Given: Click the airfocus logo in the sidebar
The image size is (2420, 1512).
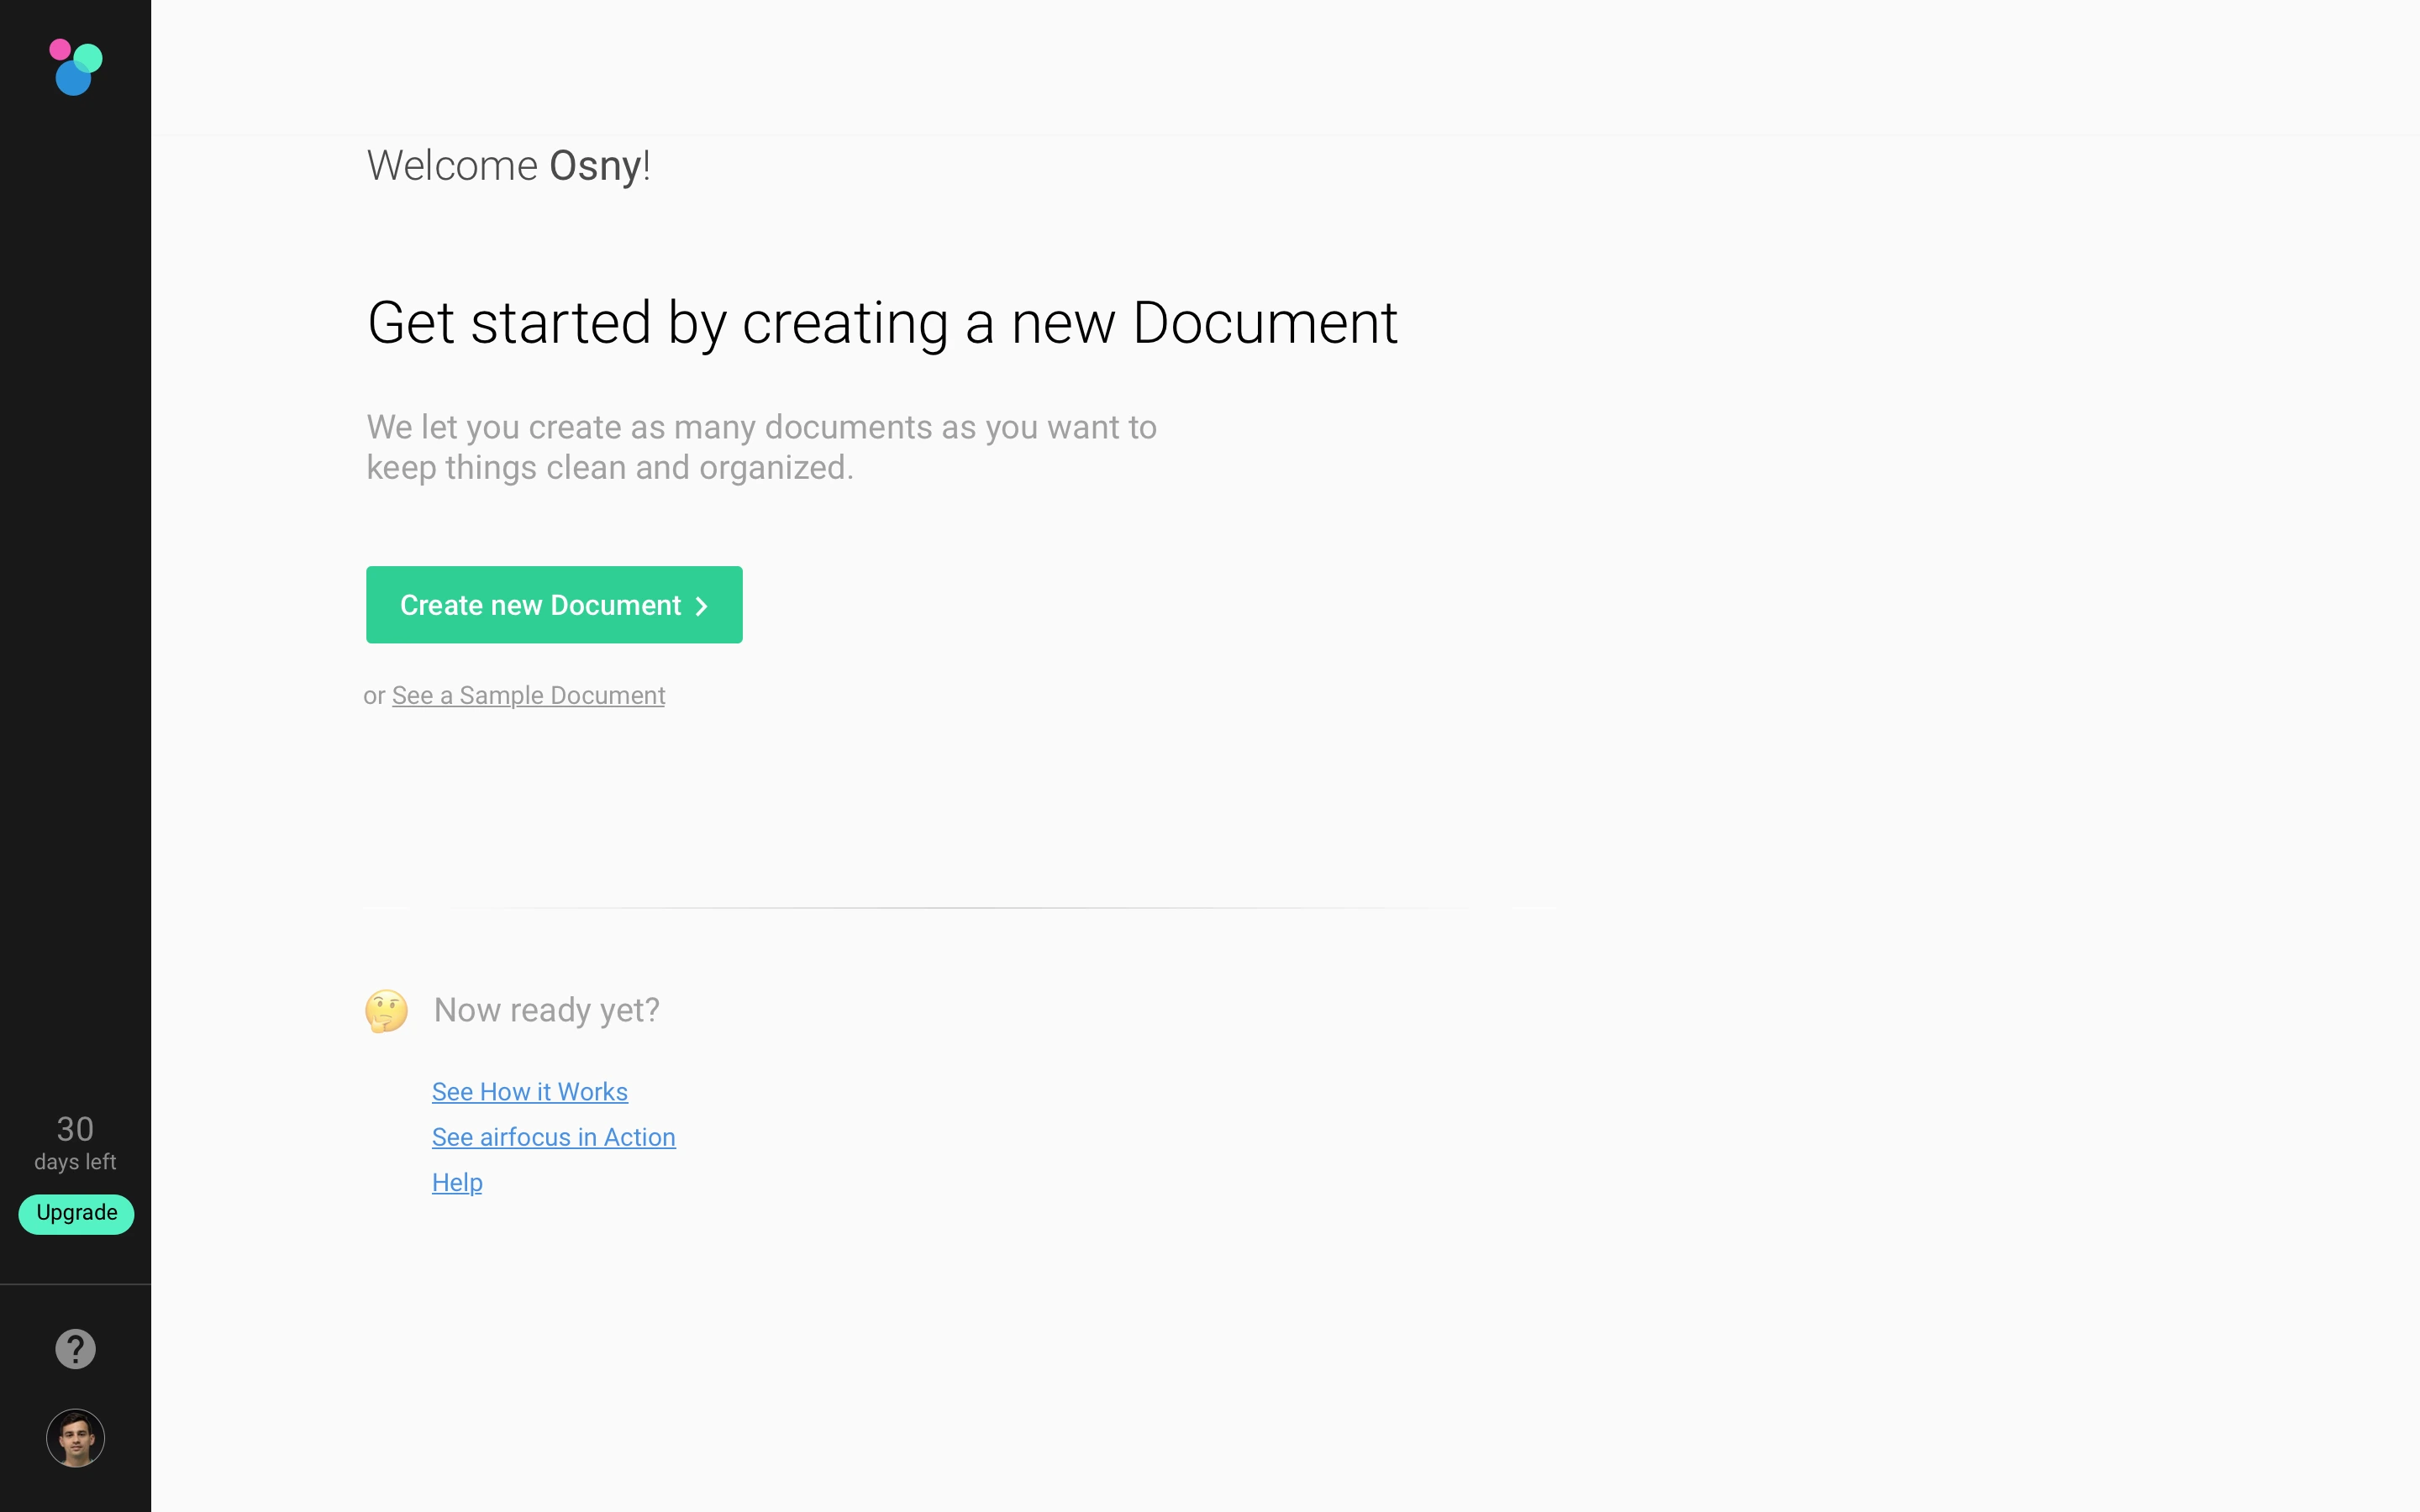Looking at the screenshot, I should [x=75, y=67].
